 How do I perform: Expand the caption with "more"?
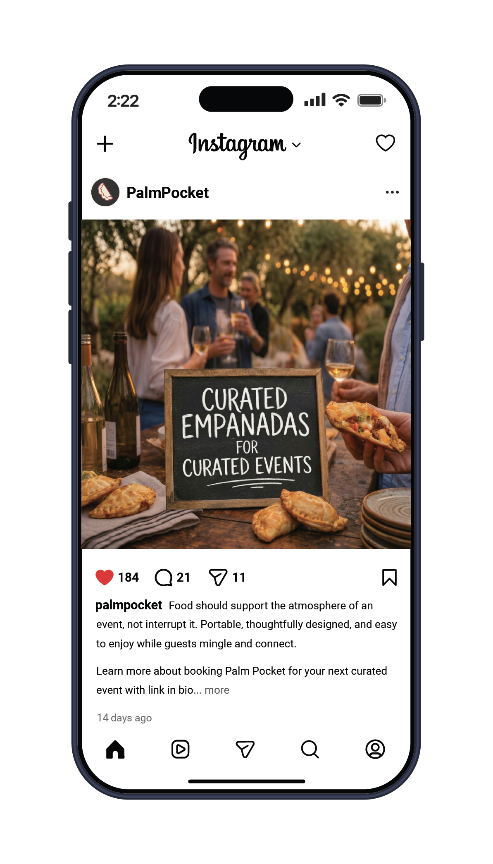[217, 690]
